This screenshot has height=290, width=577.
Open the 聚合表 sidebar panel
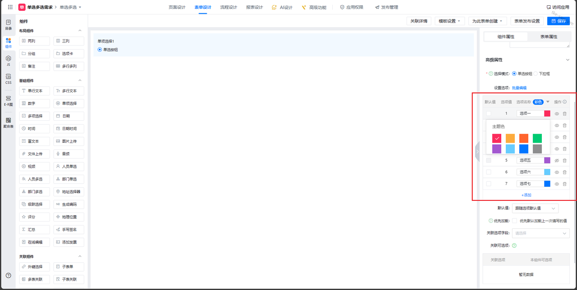8,122
